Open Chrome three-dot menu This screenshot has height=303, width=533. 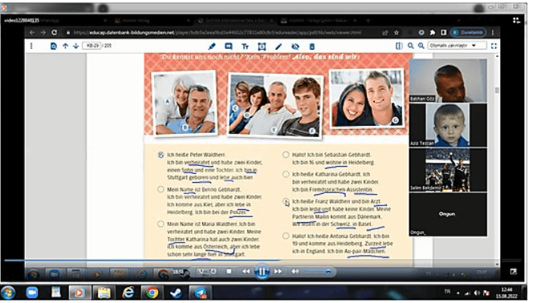[493, 33]
